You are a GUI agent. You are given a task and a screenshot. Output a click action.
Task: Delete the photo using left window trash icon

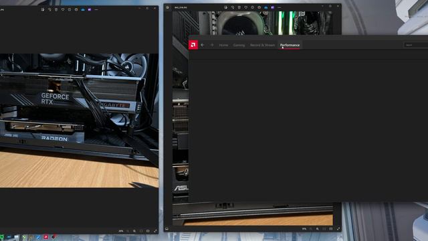[x=56, y=9]
